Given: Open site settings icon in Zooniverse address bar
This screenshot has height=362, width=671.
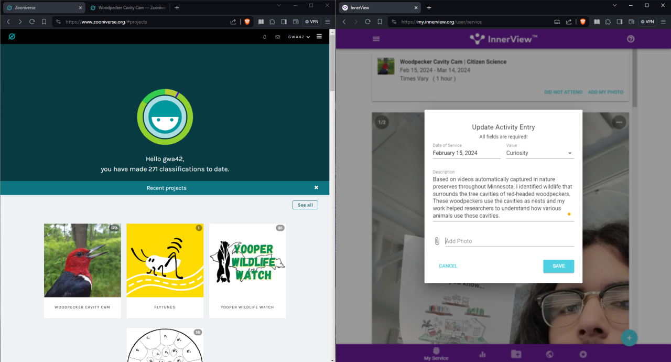Looking at the screenshot, I should pyautogui.click(x=58, y=22).
